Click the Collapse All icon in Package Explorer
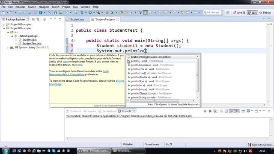Image resolution: width=274 pixels, height=154 pixels. (x=33, y=19)
